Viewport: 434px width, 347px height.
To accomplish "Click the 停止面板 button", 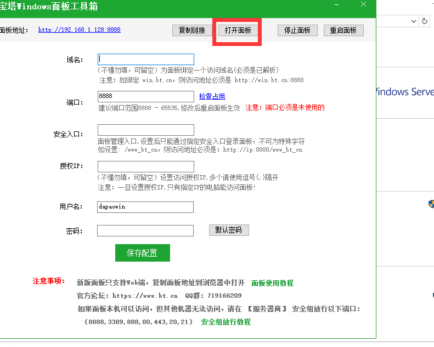I will pos(297,30).
